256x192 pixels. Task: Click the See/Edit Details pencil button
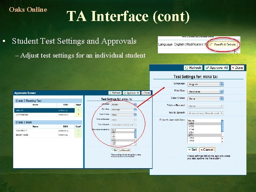(223, 44)
